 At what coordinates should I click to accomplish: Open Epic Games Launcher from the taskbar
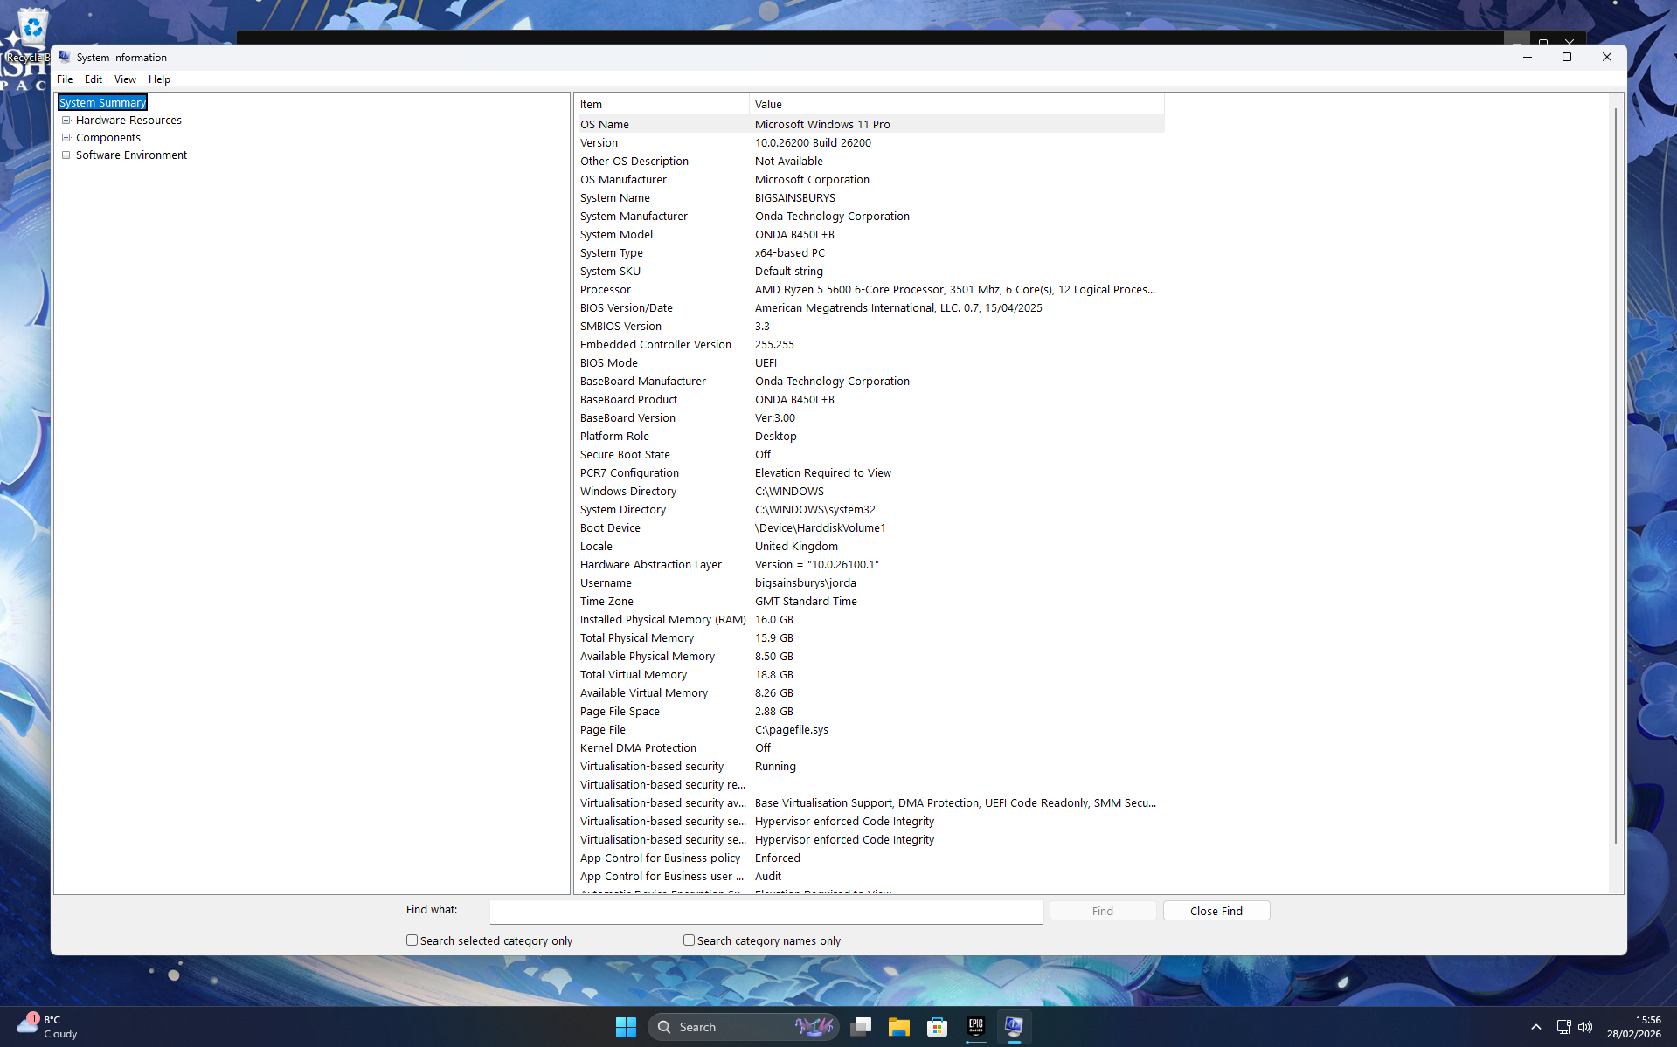coord(976,1027)
